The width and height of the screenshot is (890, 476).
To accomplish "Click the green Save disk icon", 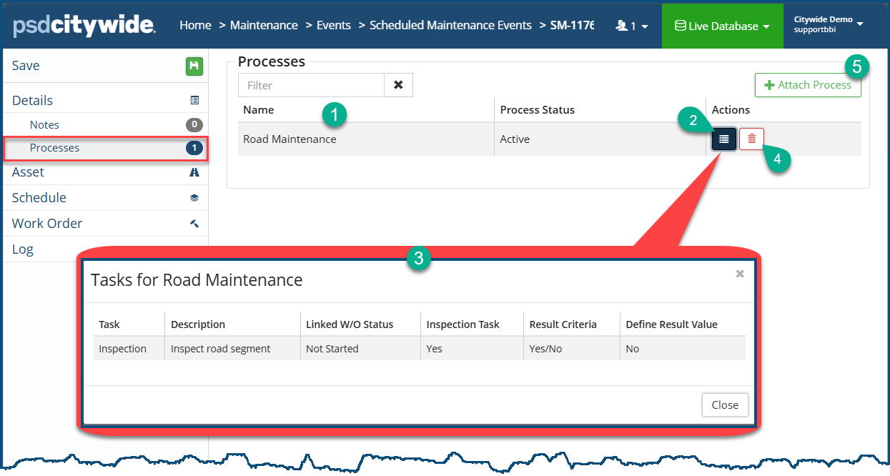I will pyautogui.click(x=194, y=66).
